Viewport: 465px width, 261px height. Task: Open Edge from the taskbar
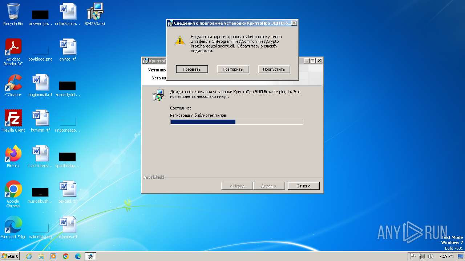[x=78, y=256]
